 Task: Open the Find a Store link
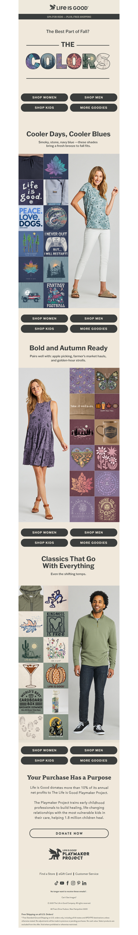[x=47, y=874]
